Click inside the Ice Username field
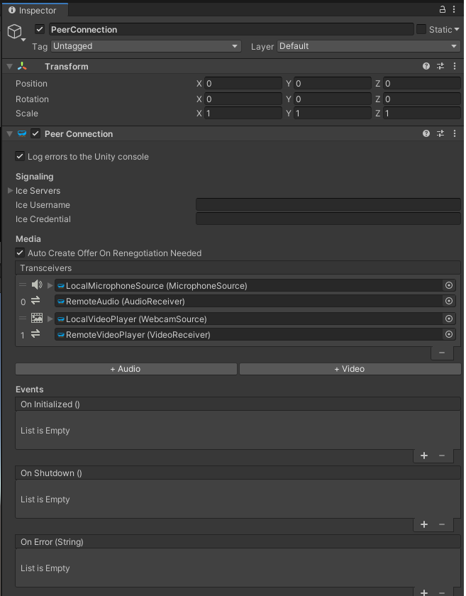The image size is (466, 596). [327, 204]
